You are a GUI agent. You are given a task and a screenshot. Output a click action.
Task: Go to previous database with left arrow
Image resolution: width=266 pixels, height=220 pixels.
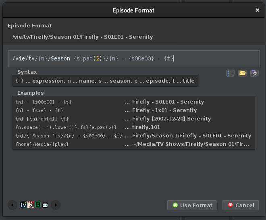click(13, 205)
